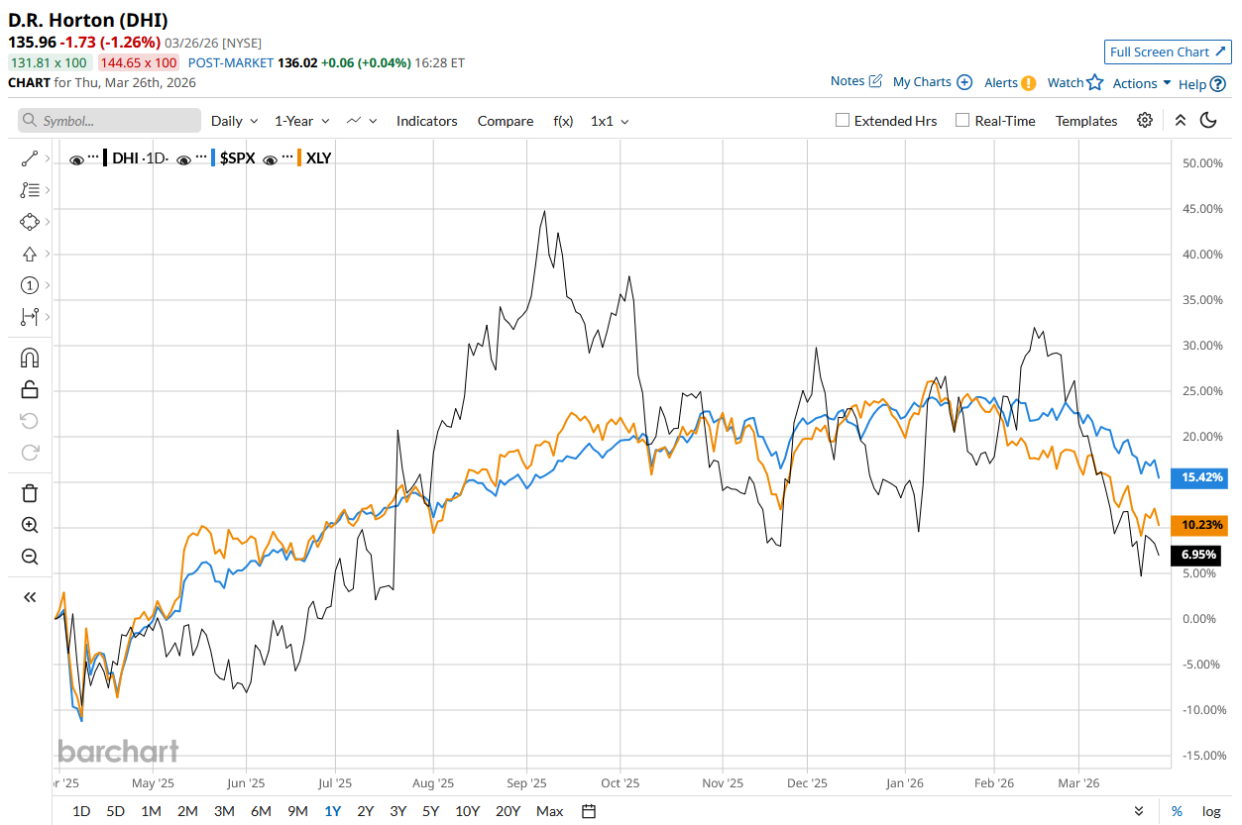This screenshot has height=825, width=1242.
Task: Select the 1D time range
Action: click(81, 811)
